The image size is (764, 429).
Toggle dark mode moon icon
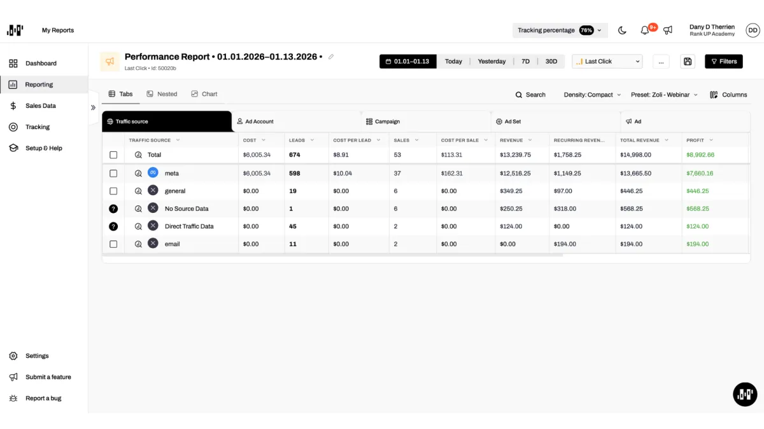(x=622, y=30)
